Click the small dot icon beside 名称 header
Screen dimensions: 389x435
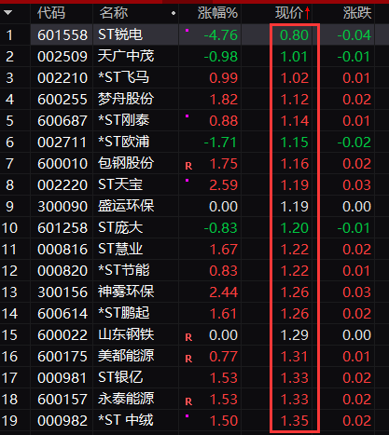coord(174,13)
